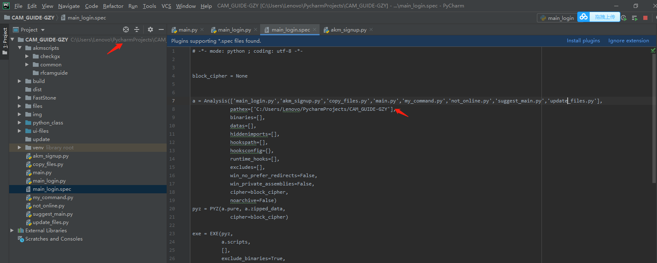Expand the FastStone folder
Viewport: 657px width, 263px height.
[x=20, y=97]
